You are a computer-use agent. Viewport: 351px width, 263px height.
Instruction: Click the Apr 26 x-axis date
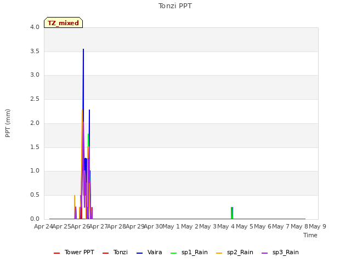tap(80, 226)
